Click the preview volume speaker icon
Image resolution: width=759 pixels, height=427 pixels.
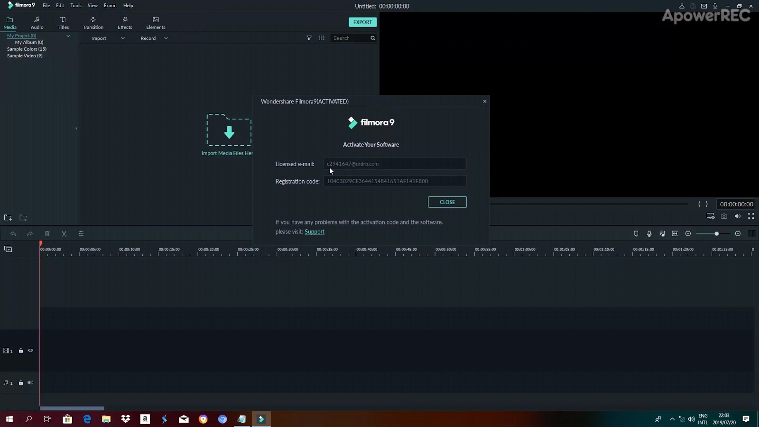738,216
